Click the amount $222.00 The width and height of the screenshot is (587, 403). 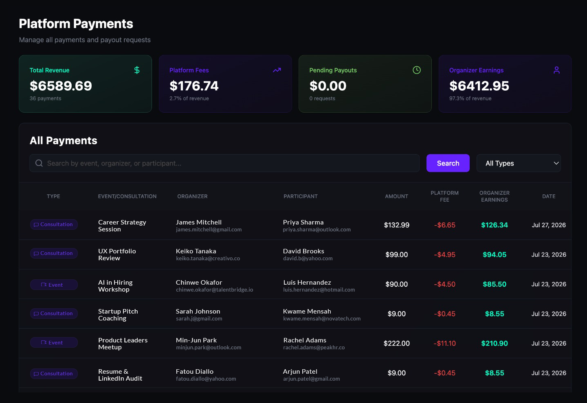click(397, 344)
